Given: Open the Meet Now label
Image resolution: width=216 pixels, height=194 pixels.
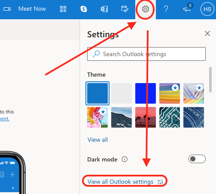Looking at the screenshot, I should 32,9.
